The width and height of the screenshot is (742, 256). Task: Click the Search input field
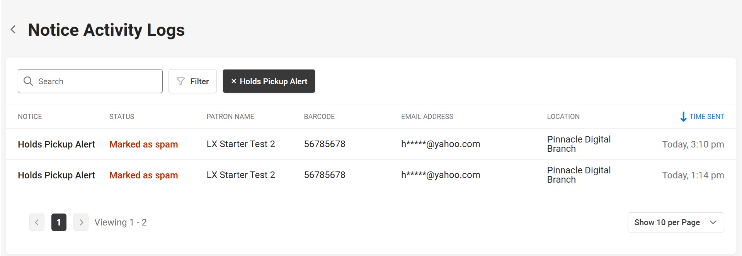pos(90,81)
